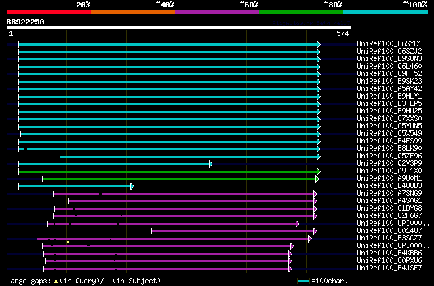Click the purple alignment bar for Q014U7
The image size is (434, 286).
tap(234, 232)
